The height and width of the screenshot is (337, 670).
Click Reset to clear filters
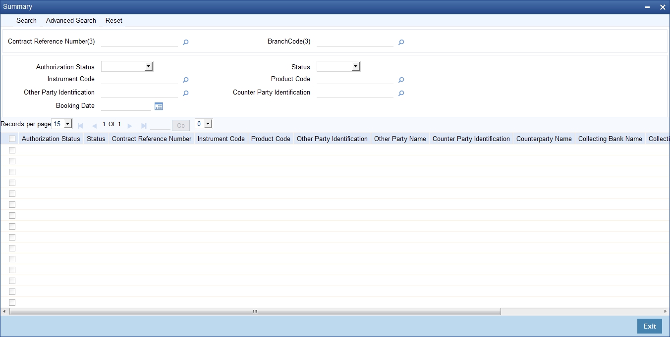point(114,20)
